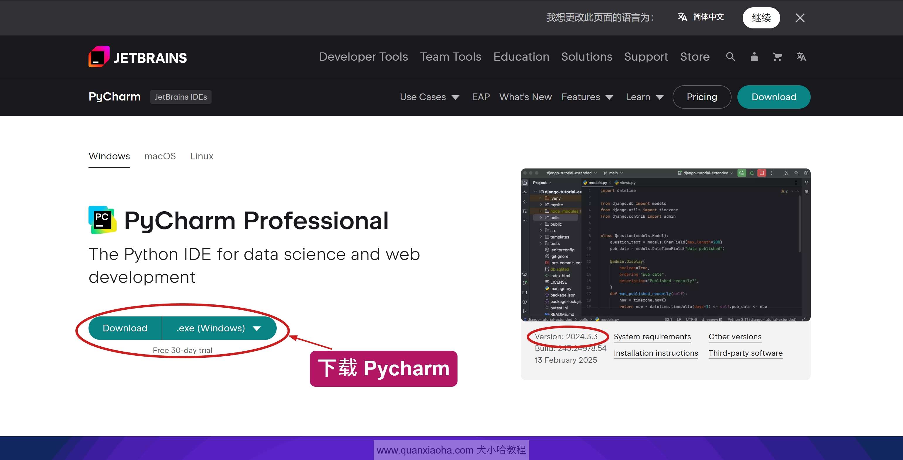Open the site search magnifier icon
Image resolution: width=903 pixels, height=460 pixels.
tap(731, 57)
